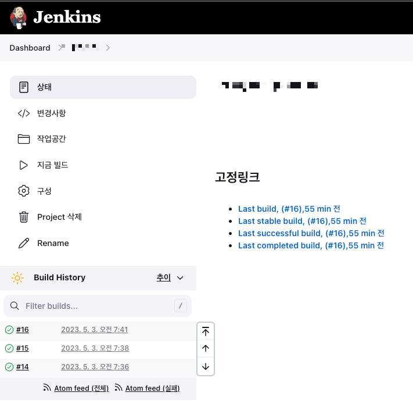Click the Jenkins butler logo
The height and width of the screenshot is (417, 413).
pyautogui.click(x=19, y=17)
